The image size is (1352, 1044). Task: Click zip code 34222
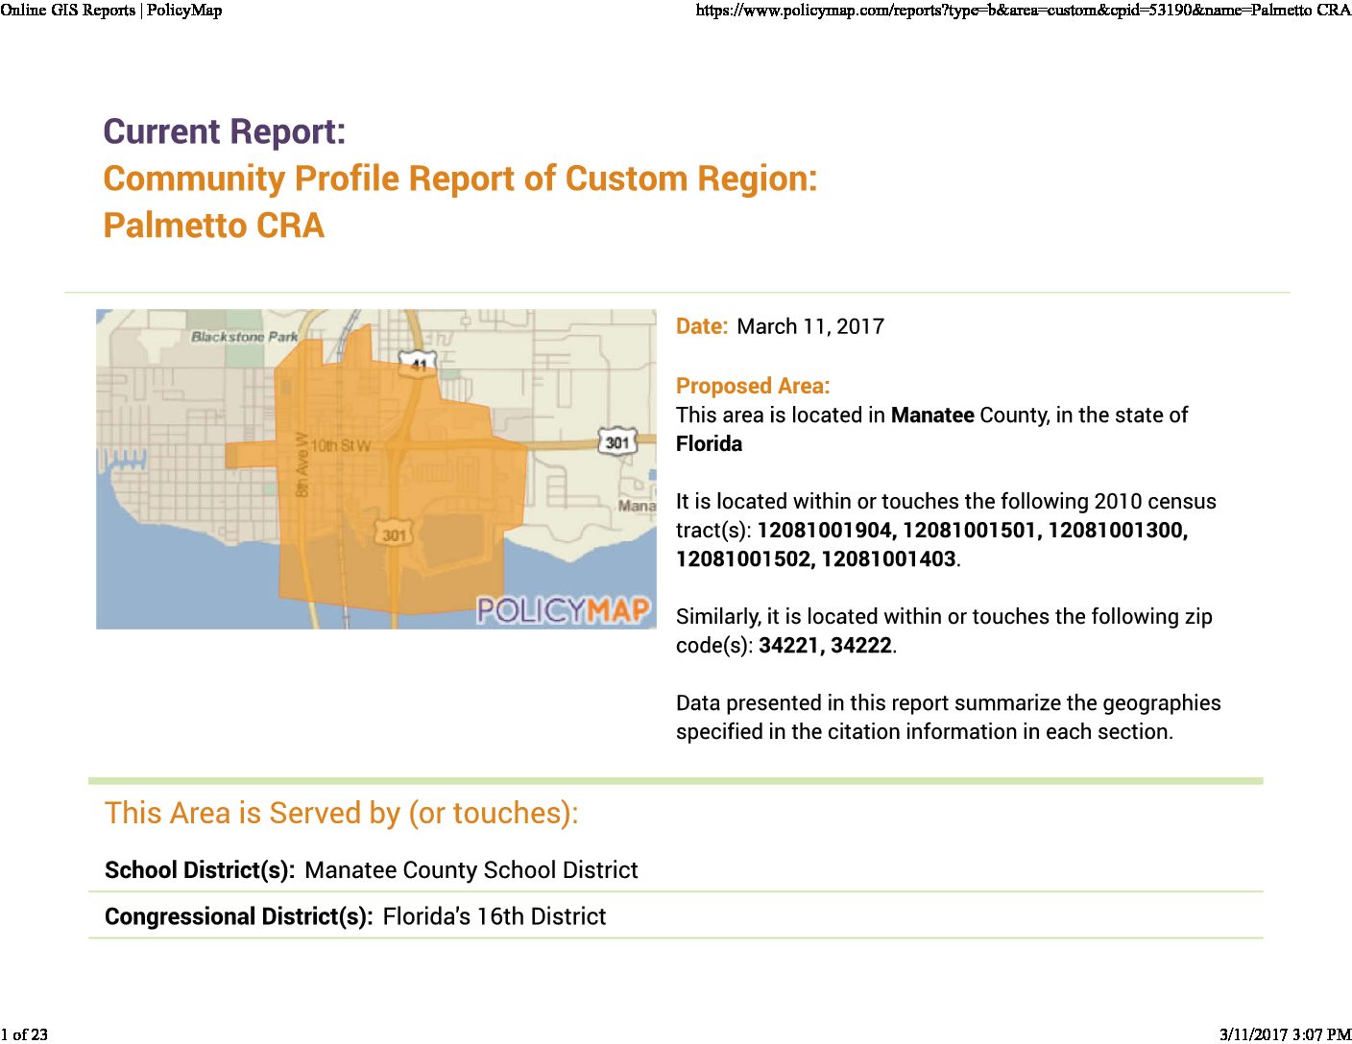coord(861,645)
